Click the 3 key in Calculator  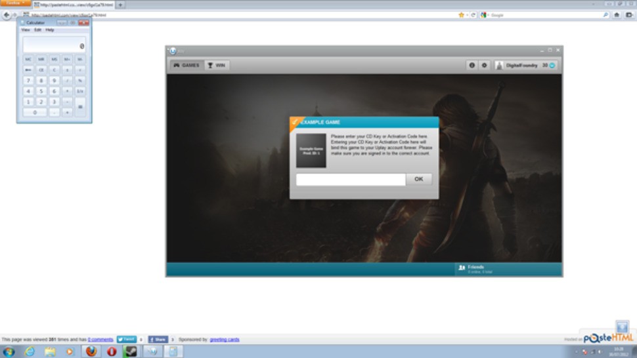point(54,102)
